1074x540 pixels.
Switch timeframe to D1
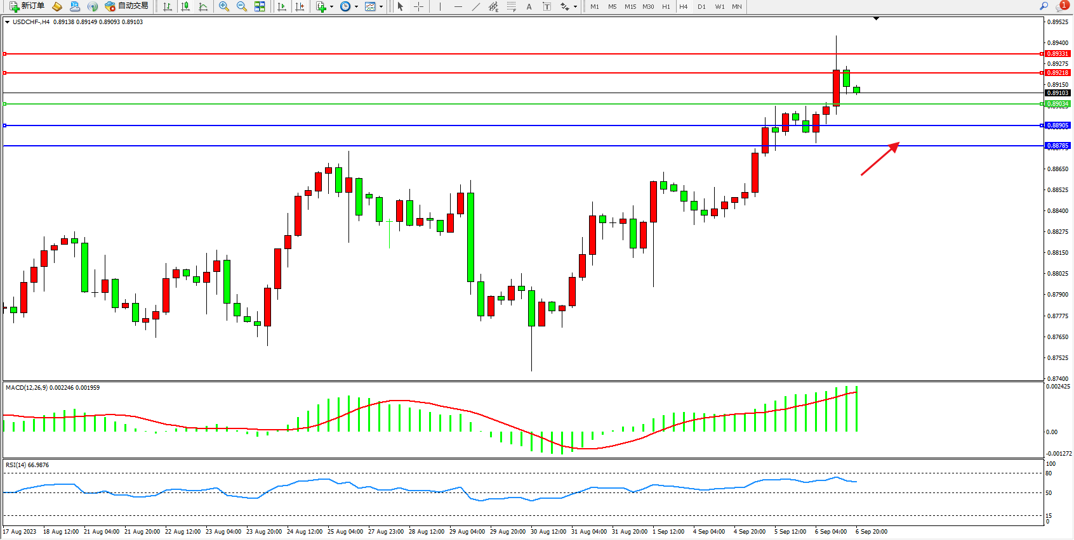click(701, 6)
